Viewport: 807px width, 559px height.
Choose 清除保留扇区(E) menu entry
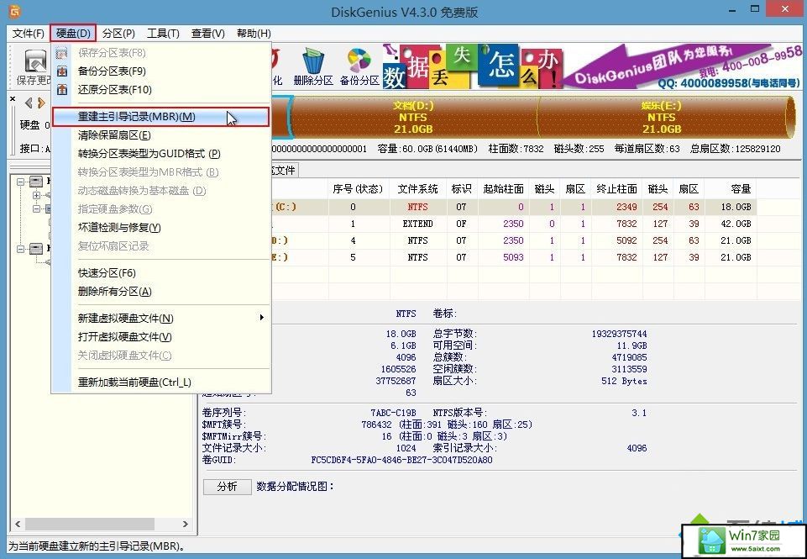pos(160,135)
